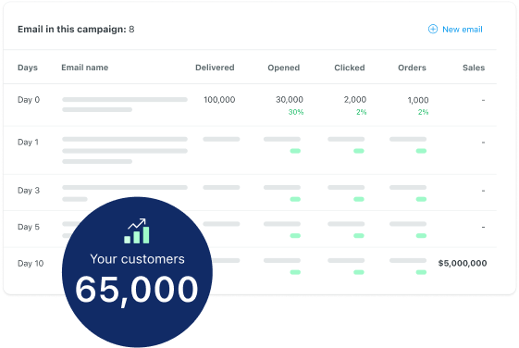The width and height of the screenshot is (519, 348).
Task: Click the Orders column header
Action: pos(412,68)
